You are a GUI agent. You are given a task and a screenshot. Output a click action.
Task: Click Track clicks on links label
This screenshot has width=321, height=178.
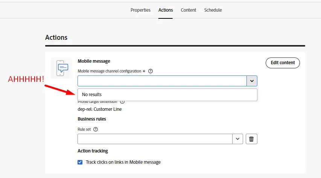point(123,162)
